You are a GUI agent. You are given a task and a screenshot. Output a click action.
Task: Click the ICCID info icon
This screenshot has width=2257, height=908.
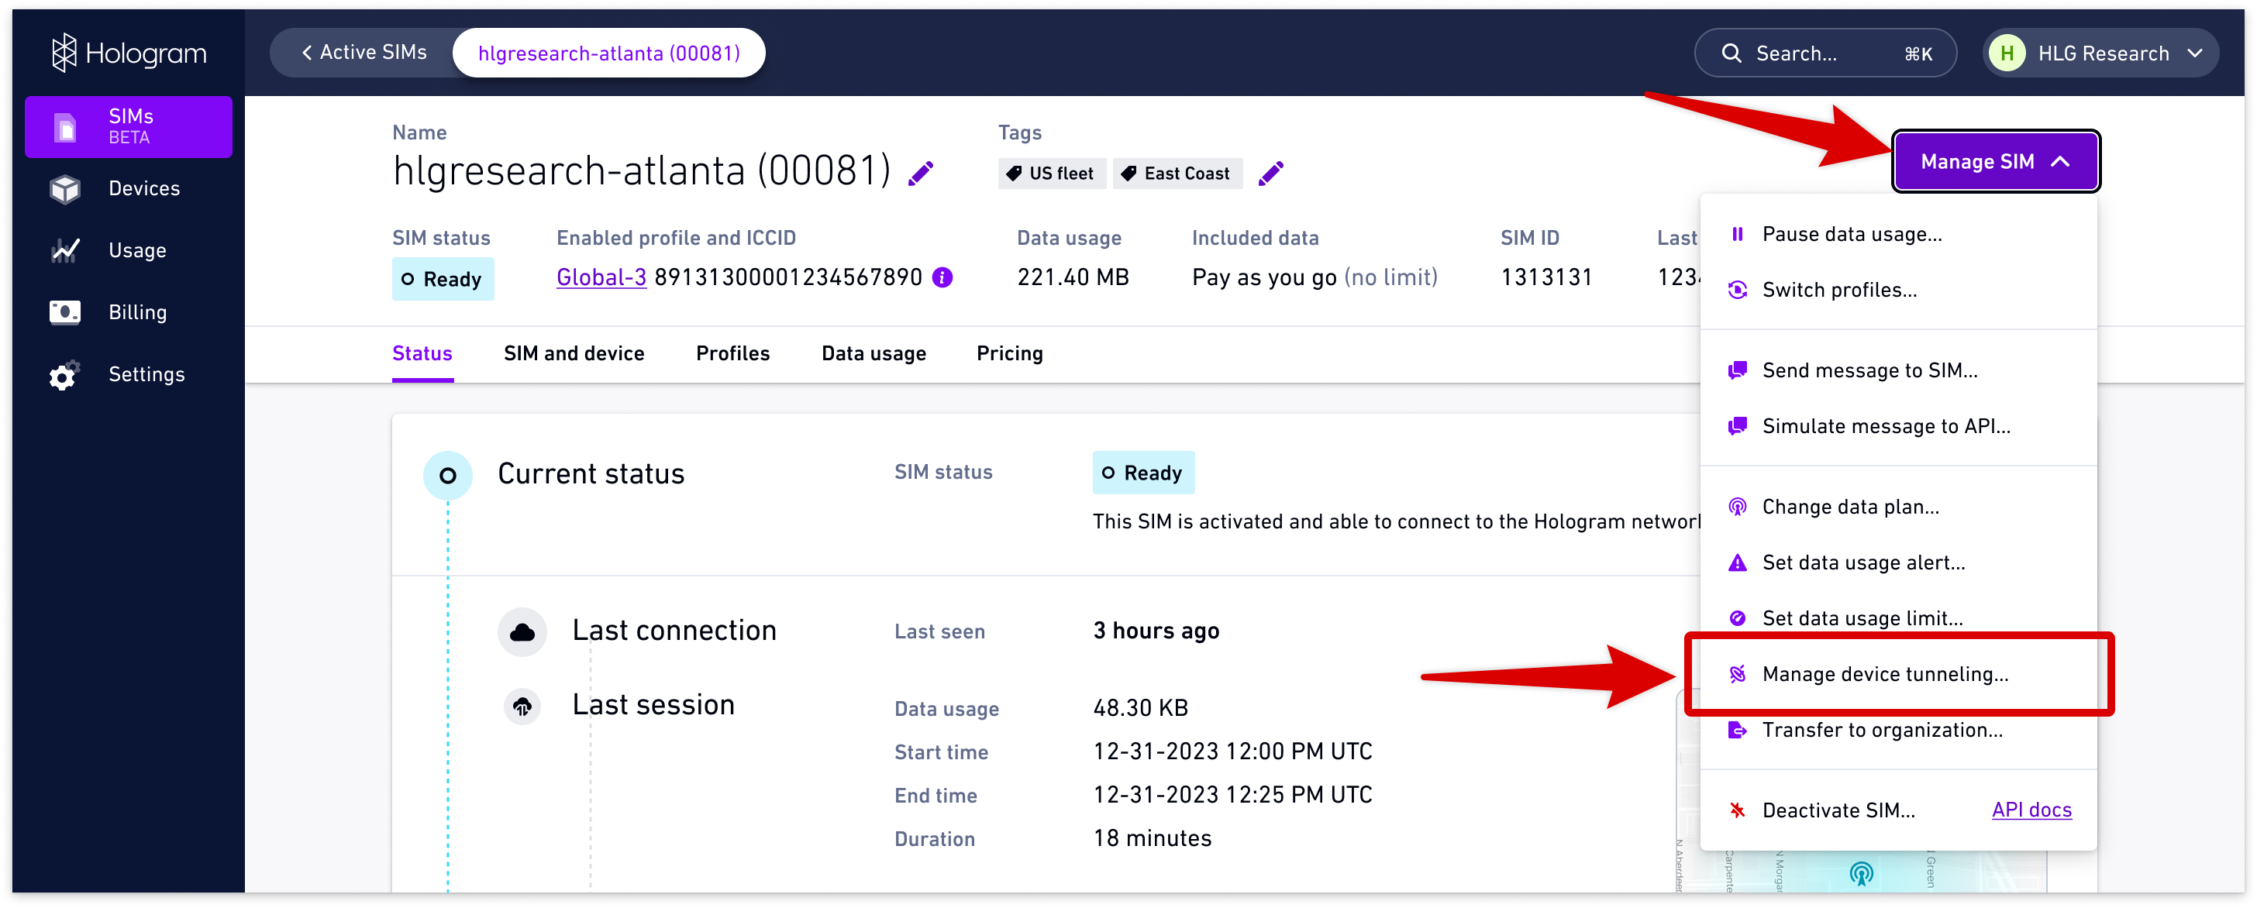[942, 277]
